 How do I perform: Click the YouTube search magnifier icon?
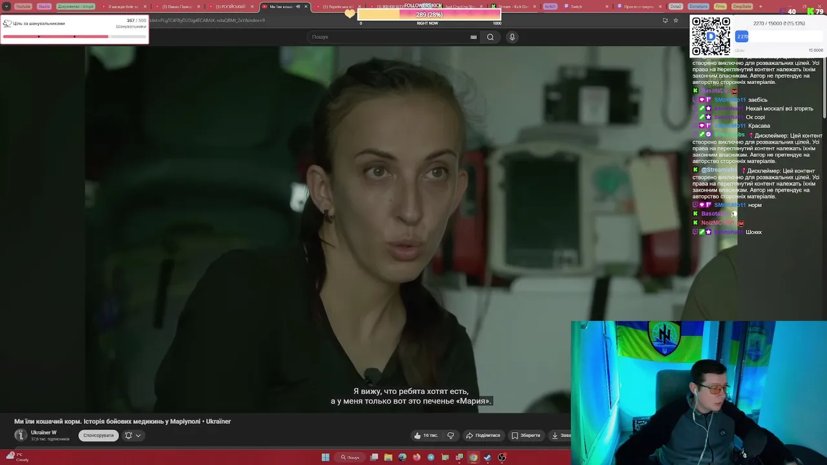point(490,37)
